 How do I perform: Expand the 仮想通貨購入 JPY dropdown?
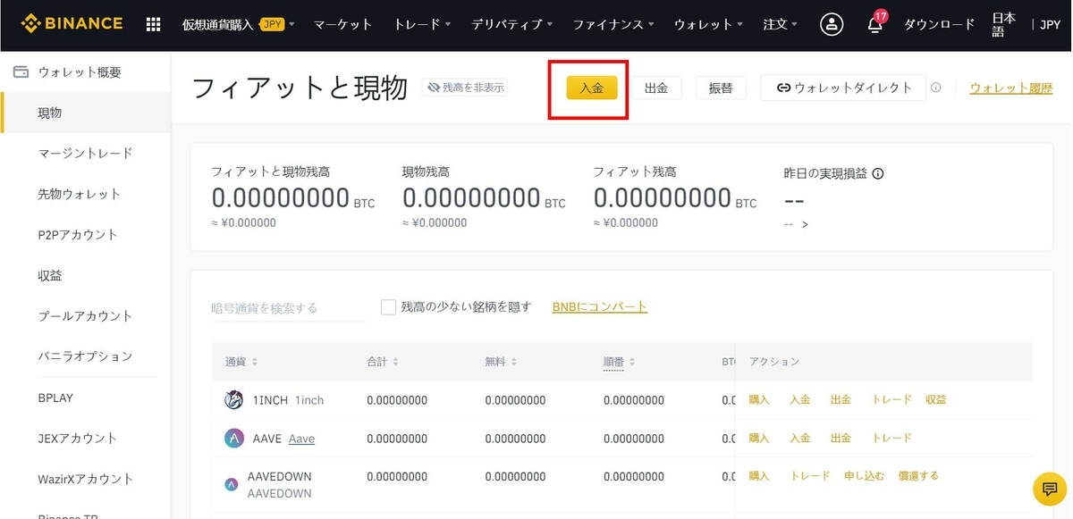tap(239, 24)
